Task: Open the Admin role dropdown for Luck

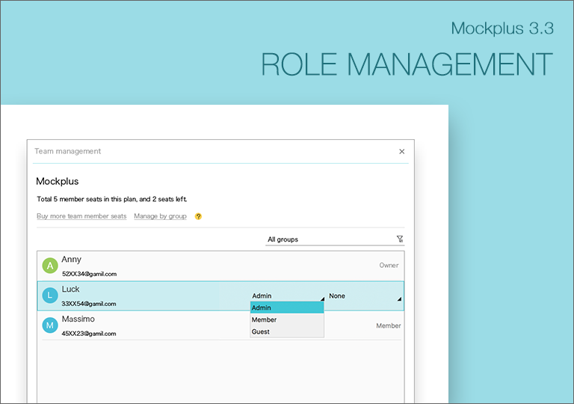Action: pos(287,296)
